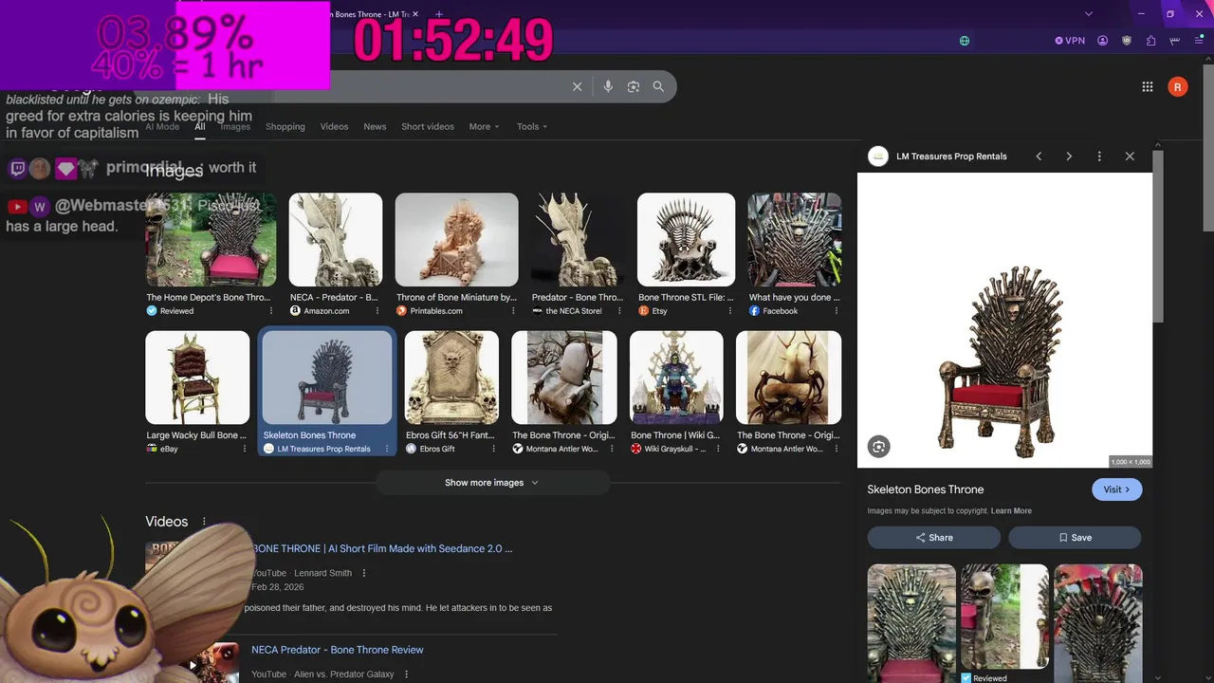Visit the Skeleton Bones Throne page

click(x=1116, y=489)
